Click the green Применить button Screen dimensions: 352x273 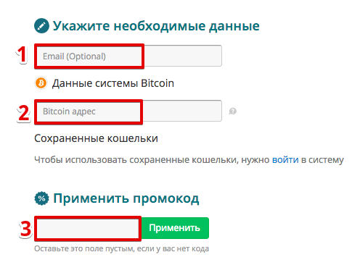175,228
